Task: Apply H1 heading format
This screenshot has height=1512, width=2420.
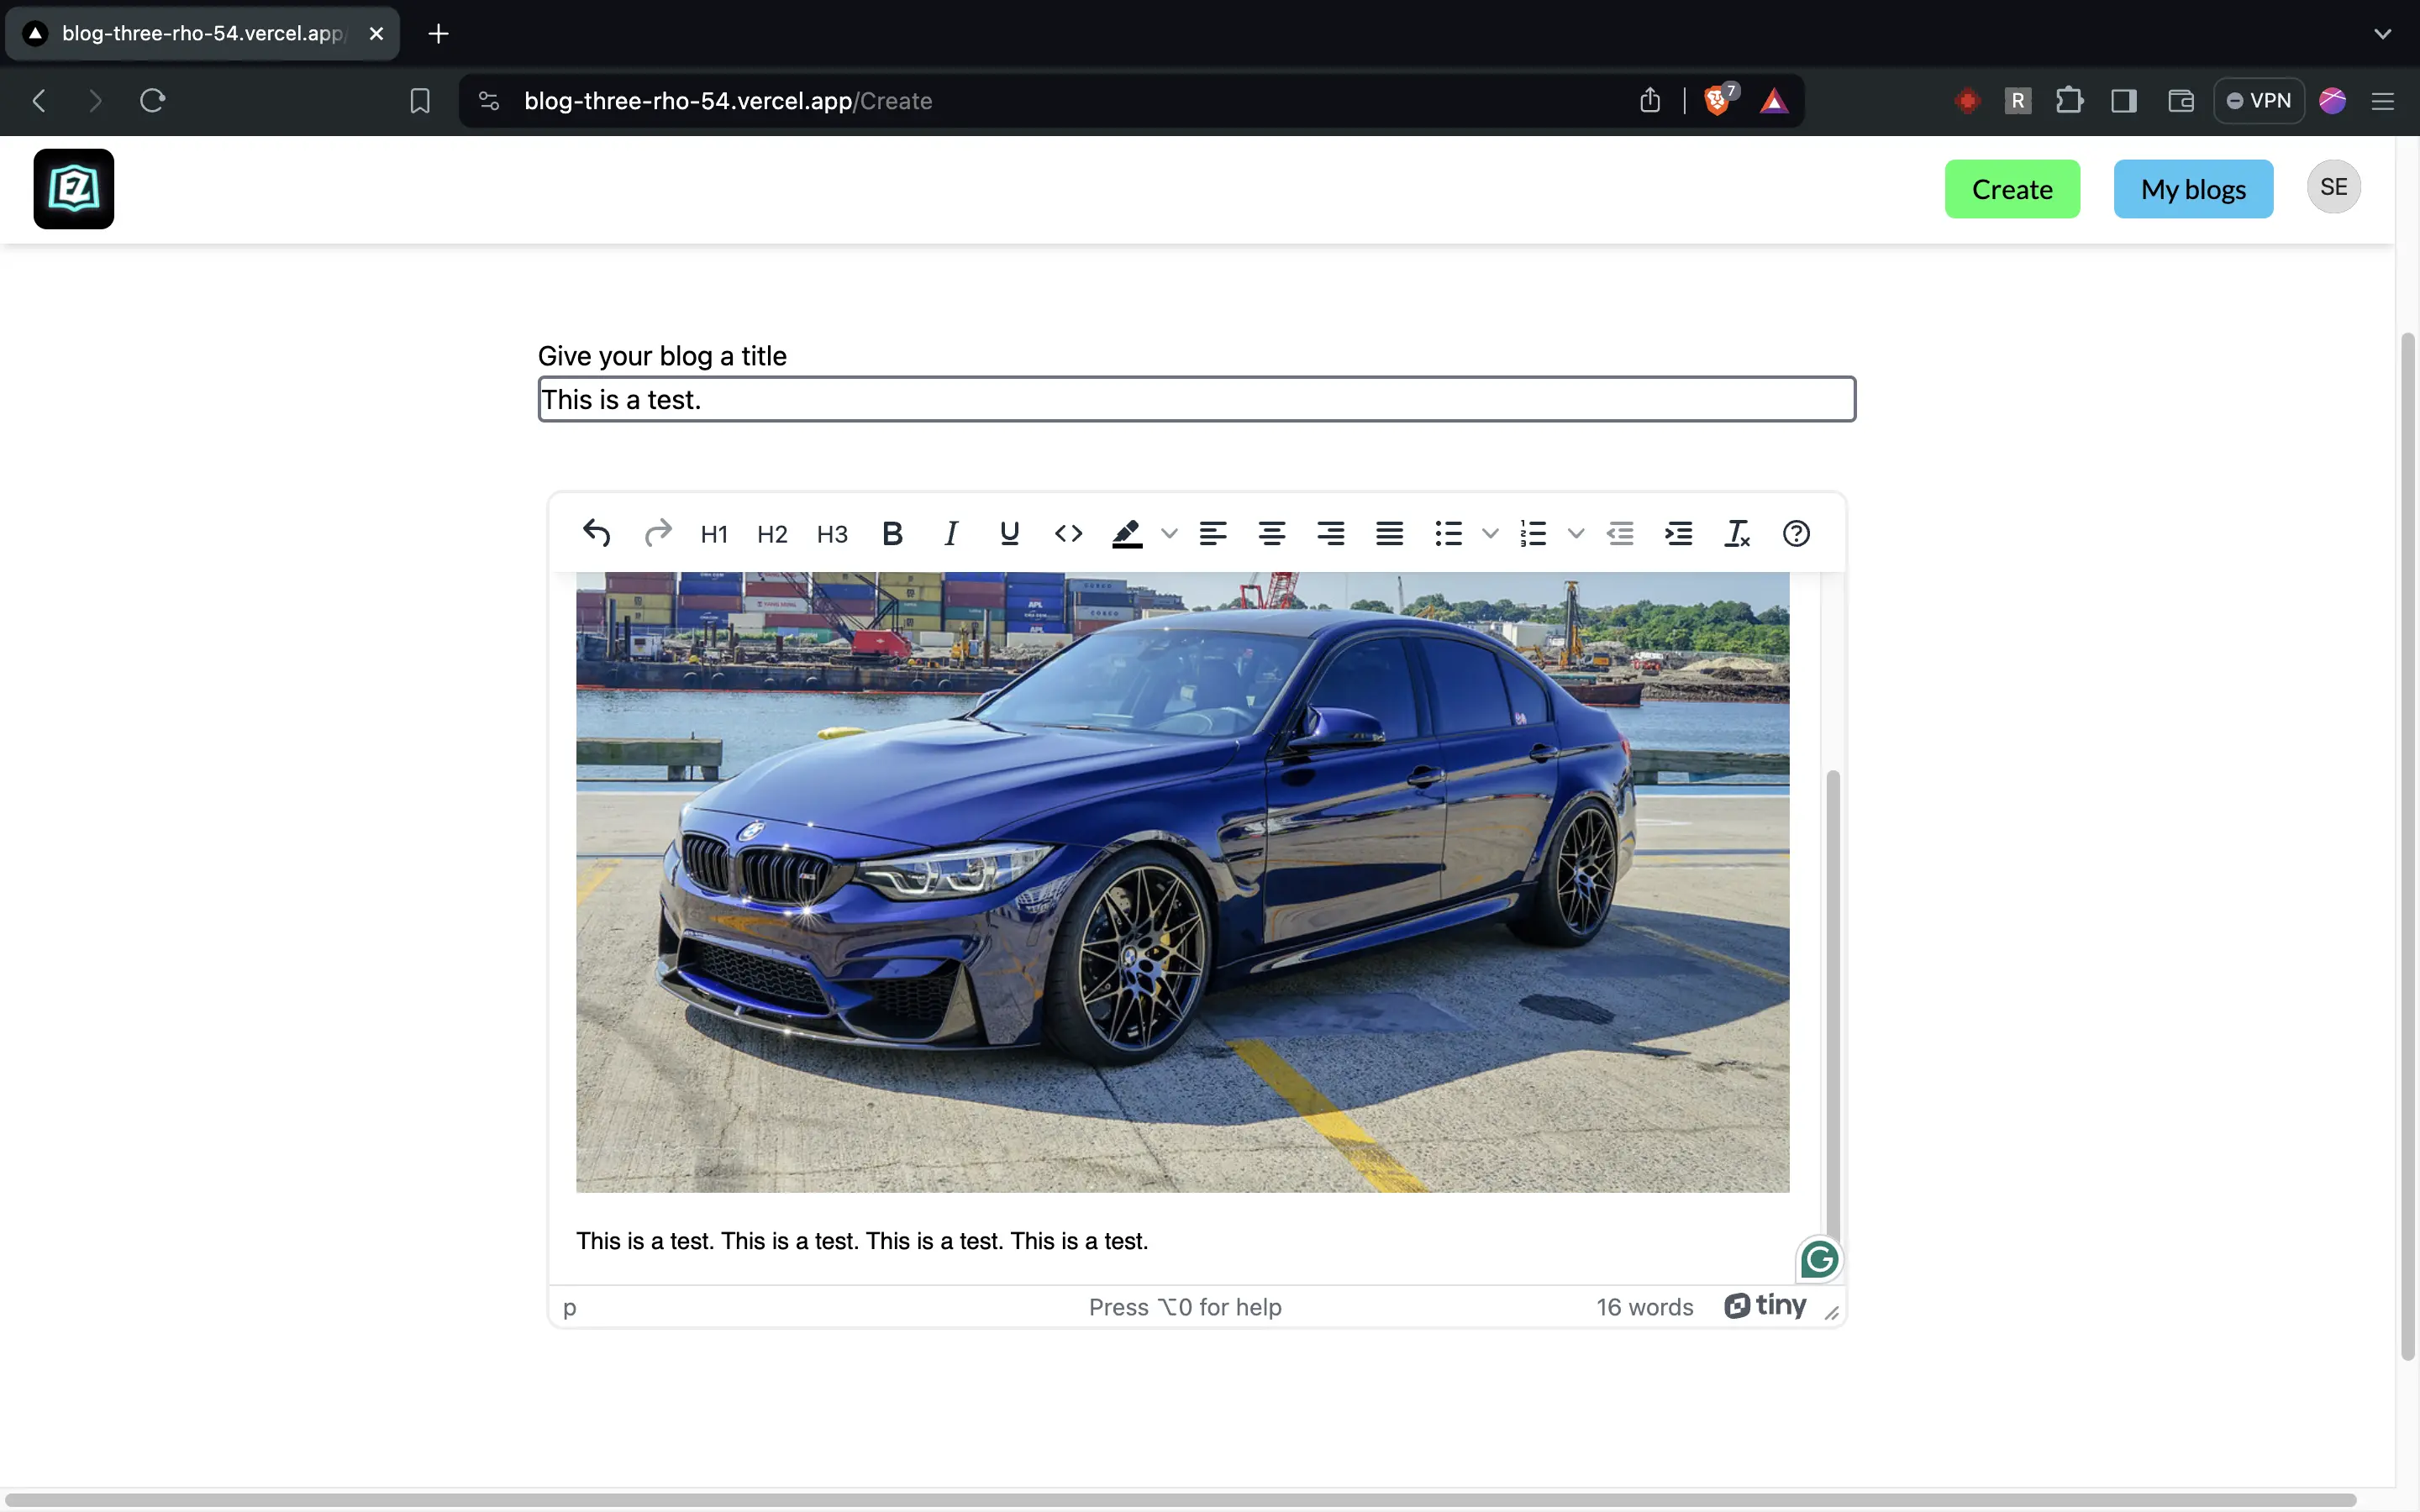Action: pos(714,534)
